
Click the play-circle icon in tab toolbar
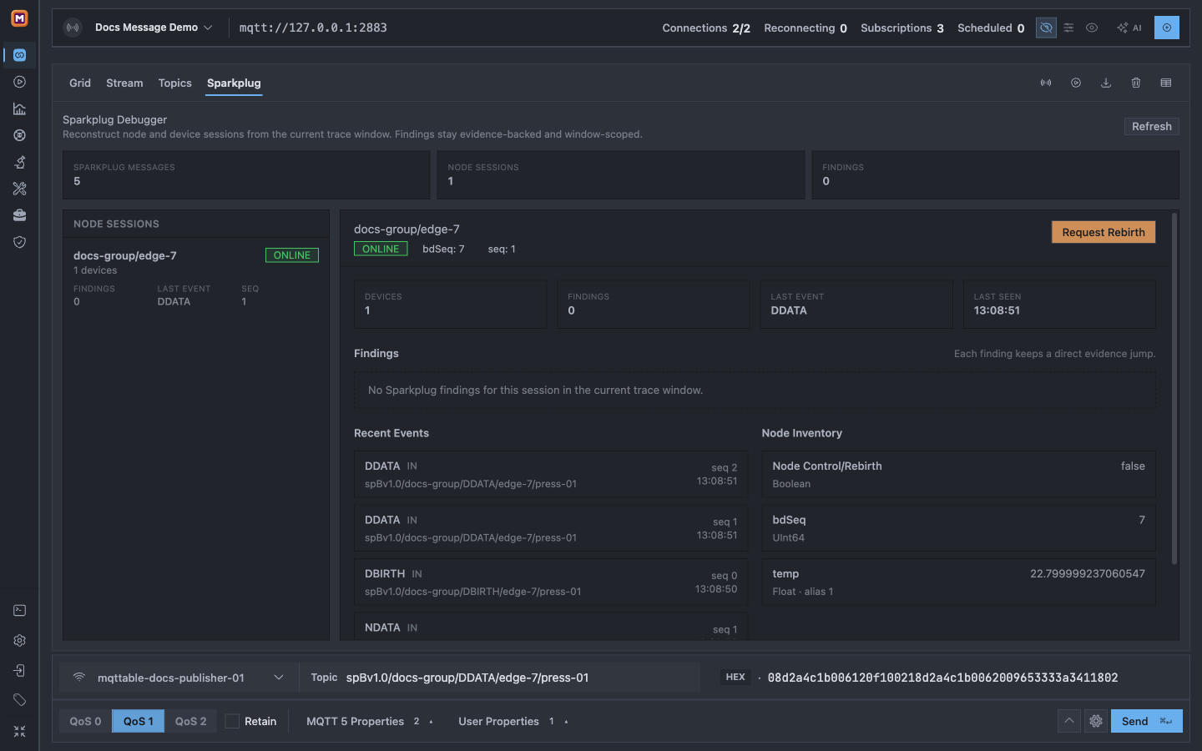click(1076, 83)
